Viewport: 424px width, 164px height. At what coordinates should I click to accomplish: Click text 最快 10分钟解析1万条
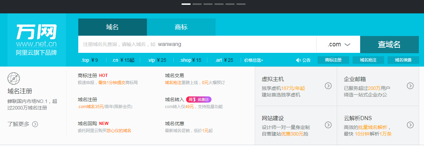tap(368, 134)
